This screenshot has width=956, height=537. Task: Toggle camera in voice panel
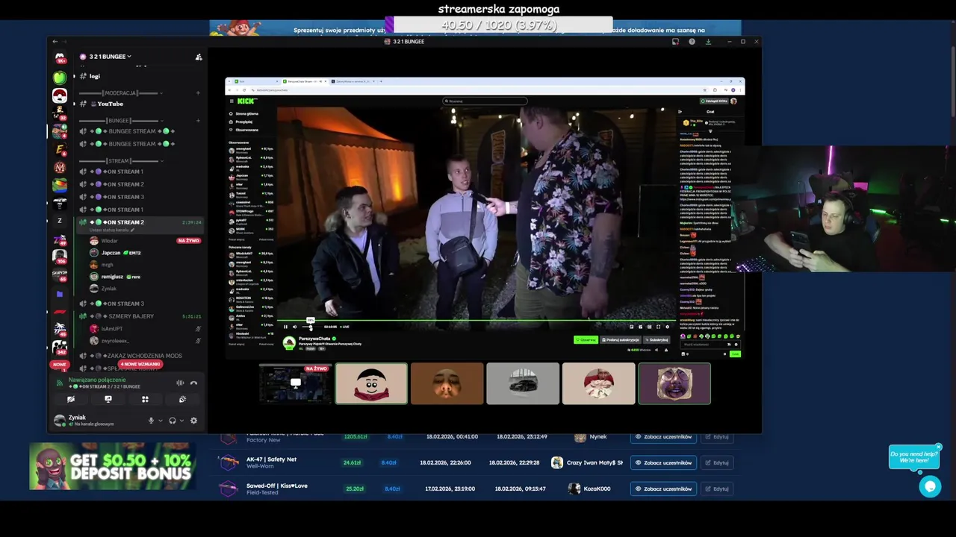(71, 399)
